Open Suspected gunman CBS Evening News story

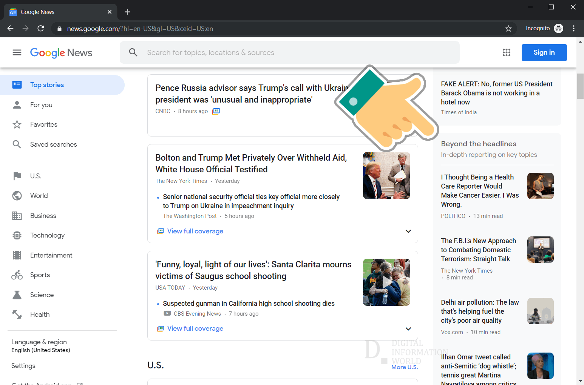tap(249, 304)
